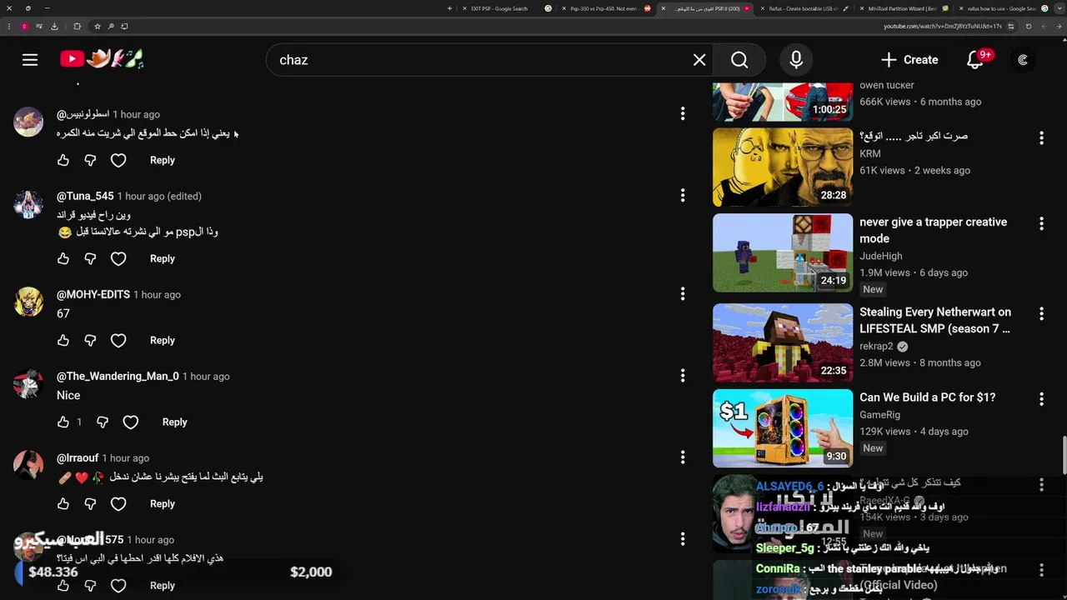
Task: Open 'Can We Build a PC for $1?' title
Action: 927,397
